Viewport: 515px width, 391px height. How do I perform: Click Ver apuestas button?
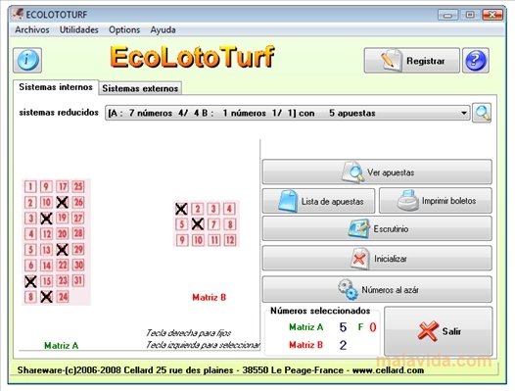377,172
